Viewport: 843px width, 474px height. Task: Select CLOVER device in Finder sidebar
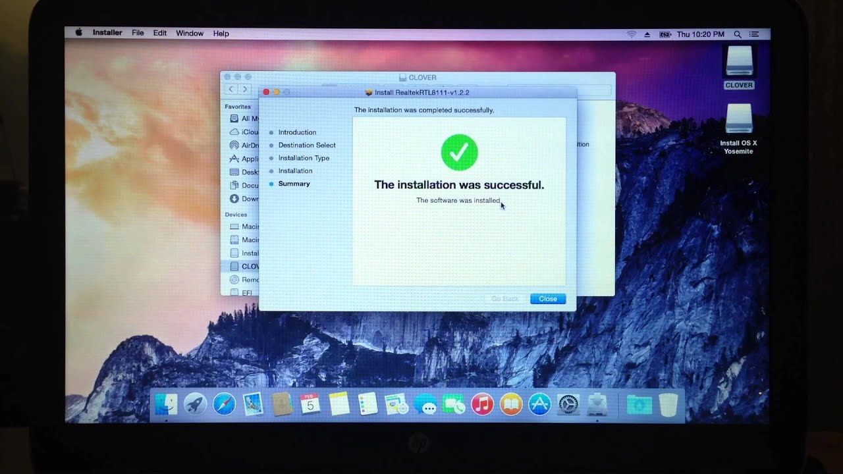point(241,267)
